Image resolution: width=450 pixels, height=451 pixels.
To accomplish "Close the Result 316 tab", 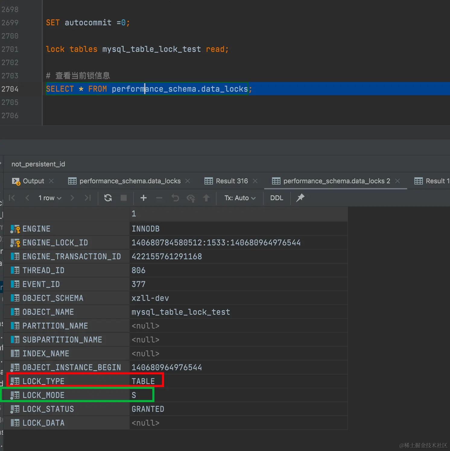I will pyautogui.click(x=255, y=181).
